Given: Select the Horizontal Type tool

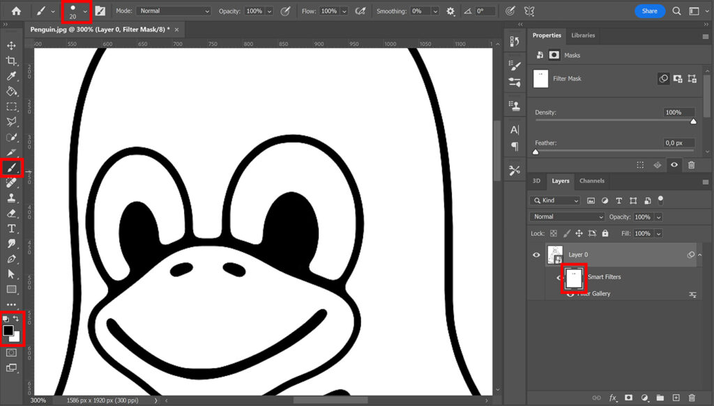Looking at the screenshot, I should click(x=11, y=228).
